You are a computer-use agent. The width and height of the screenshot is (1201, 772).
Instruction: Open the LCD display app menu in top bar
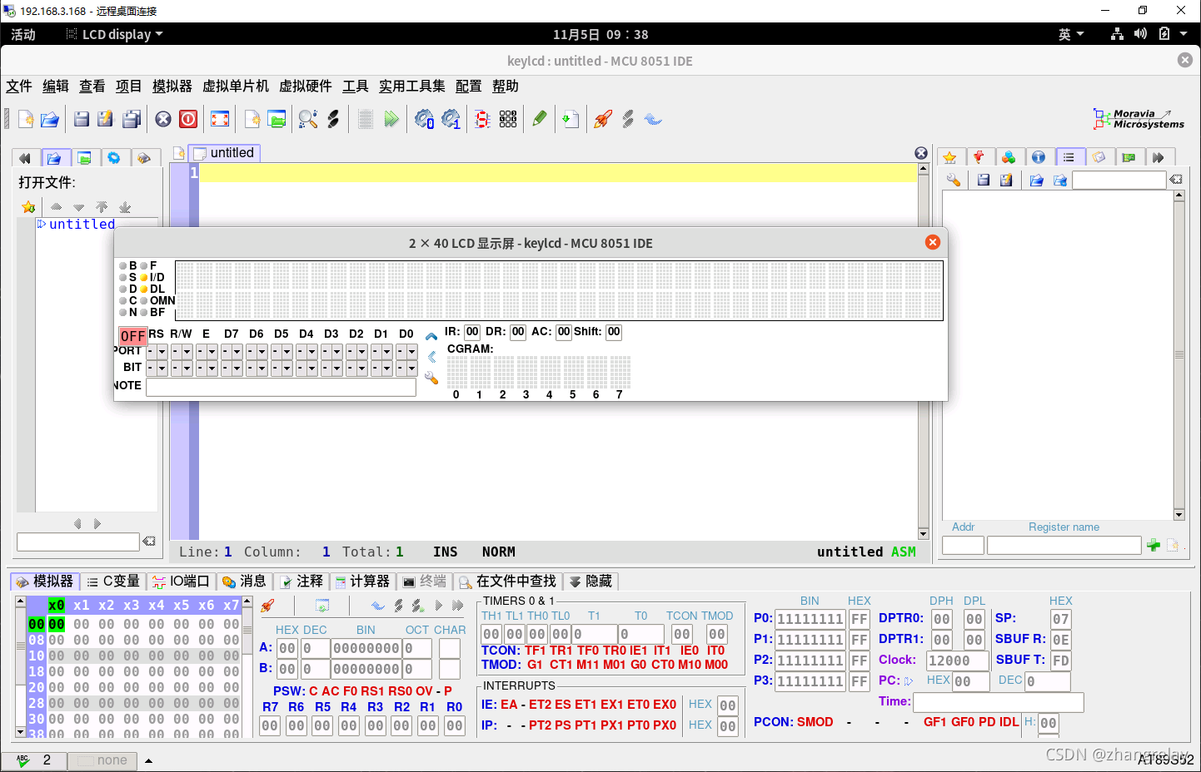[114, 34]
